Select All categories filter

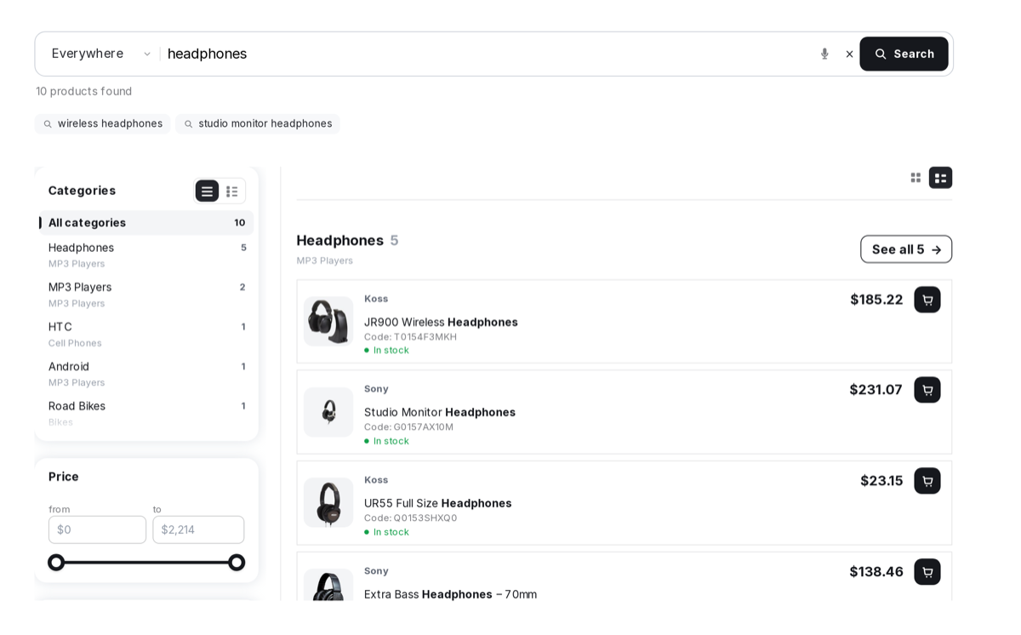coord(146,223)
